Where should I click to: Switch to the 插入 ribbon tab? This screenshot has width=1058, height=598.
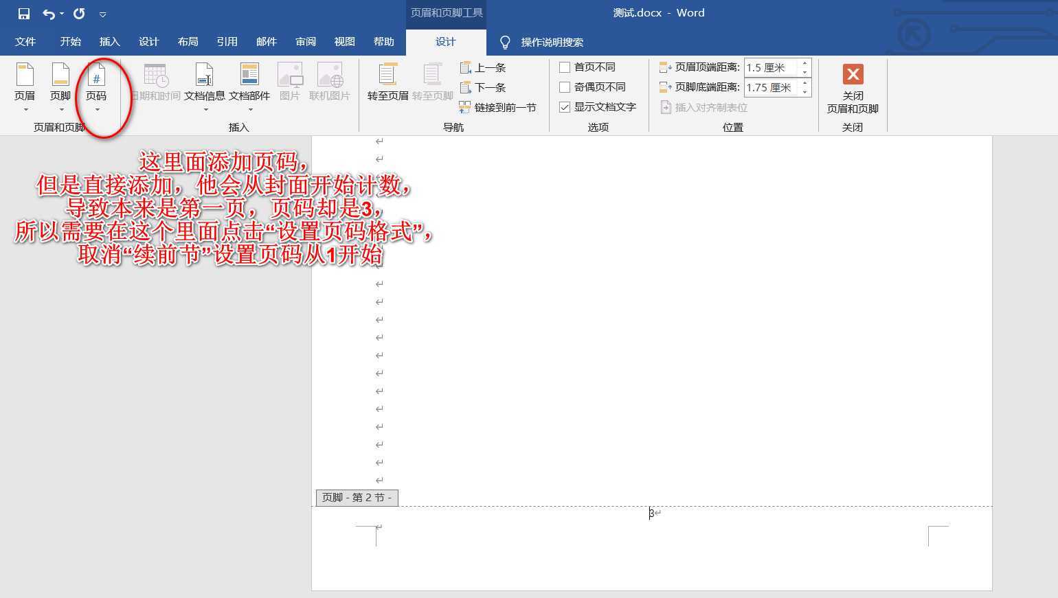(x=110, y=42)
